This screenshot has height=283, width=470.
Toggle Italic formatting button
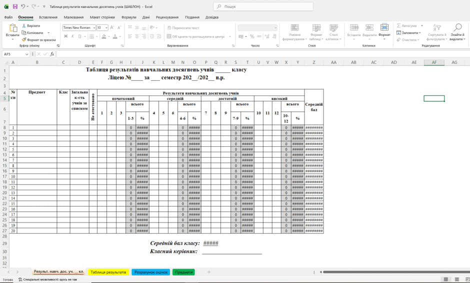[72, 36]
